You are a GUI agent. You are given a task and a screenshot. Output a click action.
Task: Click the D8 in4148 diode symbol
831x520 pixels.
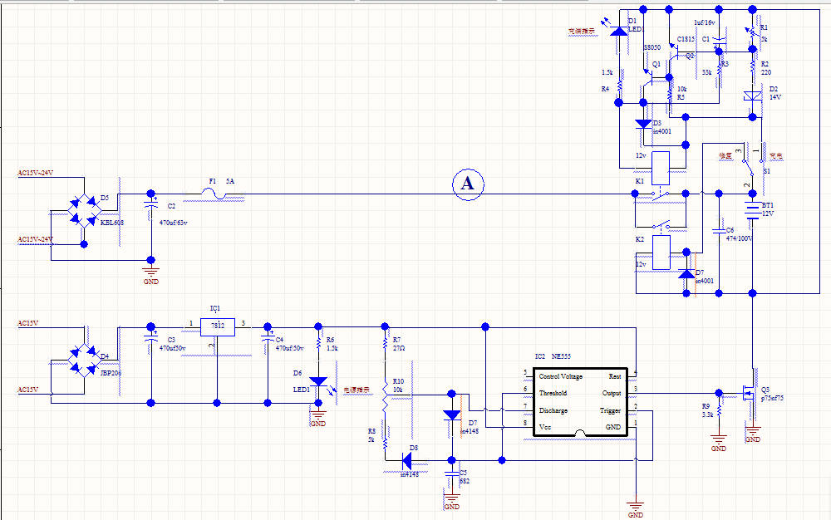[409, 459]
